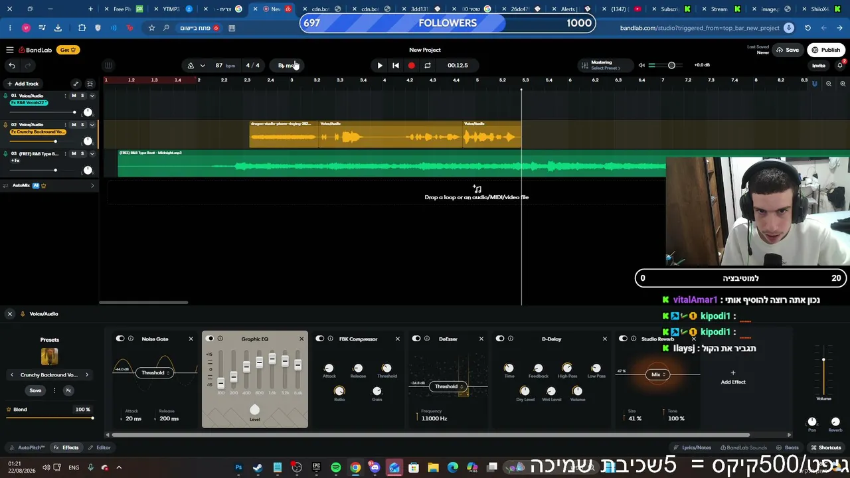
Task: Expand the AutoMix panel
Action: 92,186
